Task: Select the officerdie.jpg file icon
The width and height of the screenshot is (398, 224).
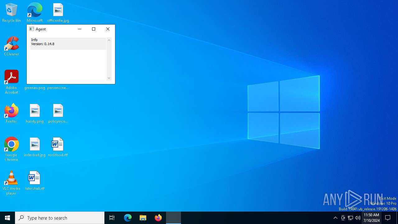Action: pos(58,13)
